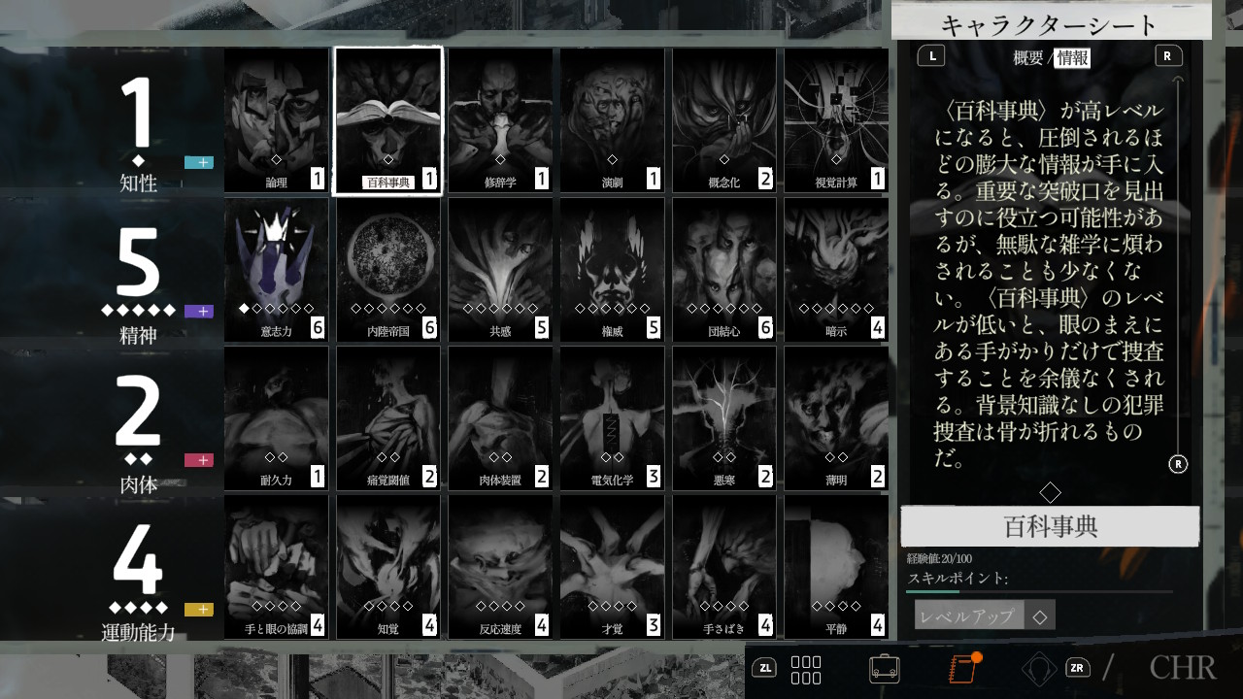Click the R shoulder button indicator
1243x699 pixels.
click(1168, 55)
